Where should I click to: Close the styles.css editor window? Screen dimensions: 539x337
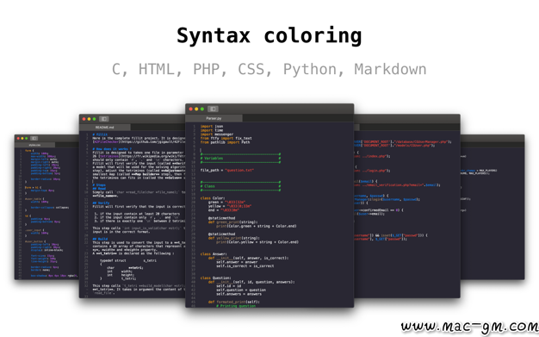click(x=18, y=139)
